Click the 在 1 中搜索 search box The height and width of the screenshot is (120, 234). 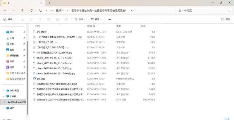coord(202,10)
